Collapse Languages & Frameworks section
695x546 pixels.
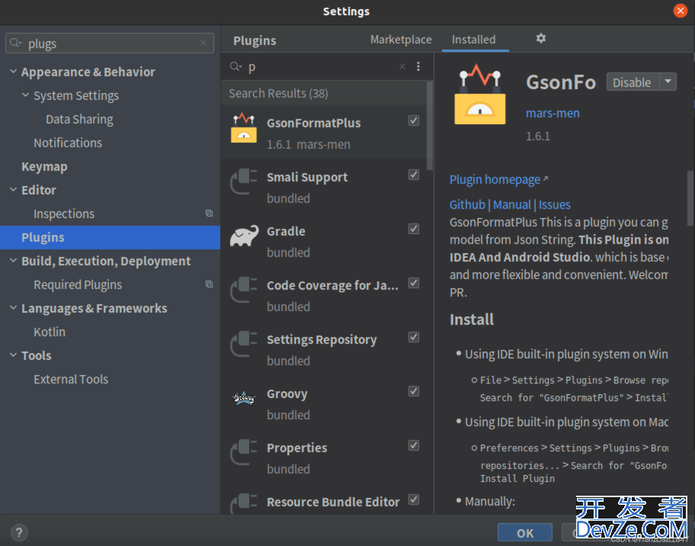pos(13,308)
